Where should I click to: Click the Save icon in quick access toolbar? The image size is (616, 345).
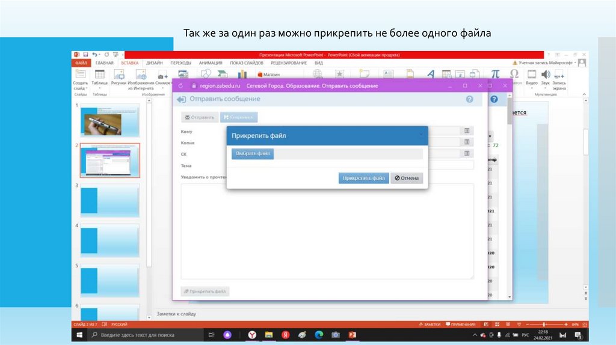pyautogui.click(x=85, y=55)
